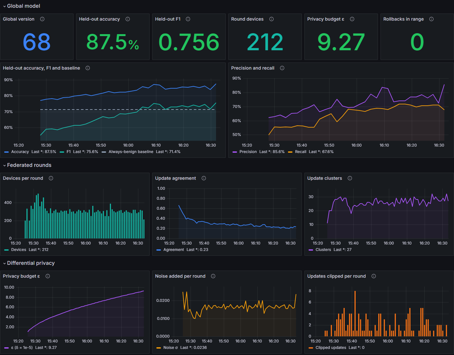Open info icon beside Held-out accuracy stat
The width and height of the screenshot is (454, 355).
pos(128,19)
